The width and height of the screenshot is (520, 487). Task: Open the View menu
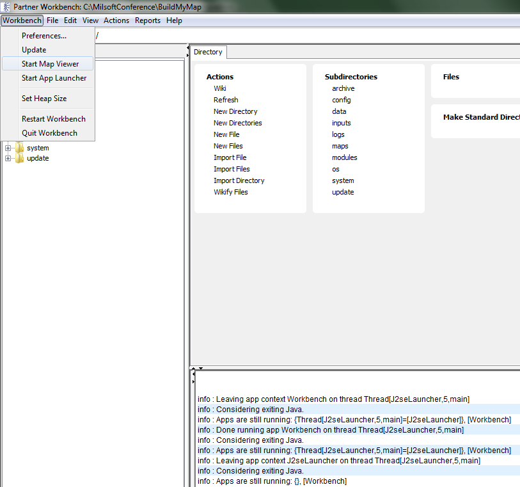click(90, 20)
